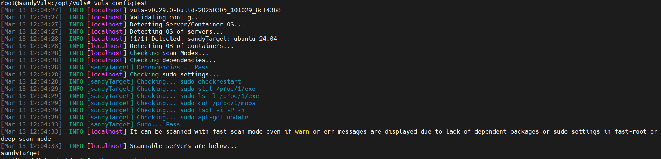
Task: Click the 'Checking sudo settings...' message
Action: click(174, 75)
